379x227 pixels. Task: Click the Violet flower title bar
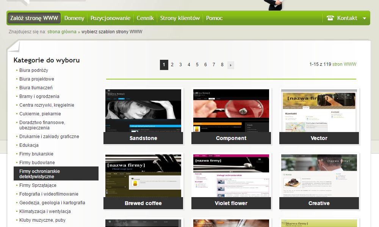pos(231,203)
